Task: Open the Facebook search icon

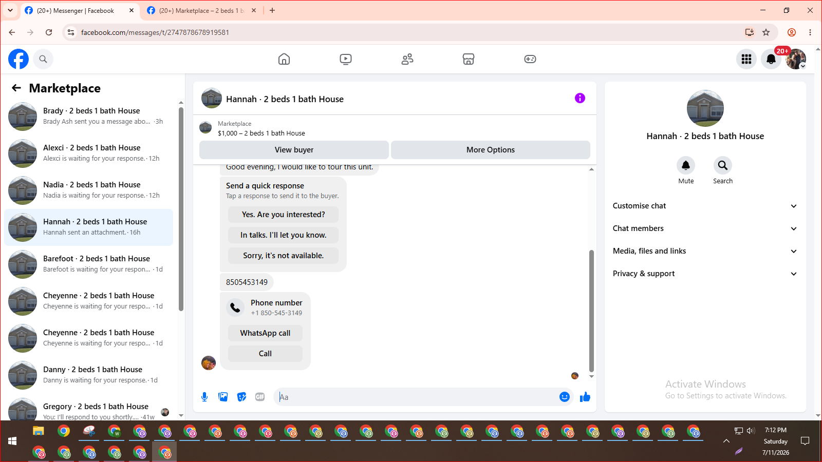Action: click(x=43, y=59)
